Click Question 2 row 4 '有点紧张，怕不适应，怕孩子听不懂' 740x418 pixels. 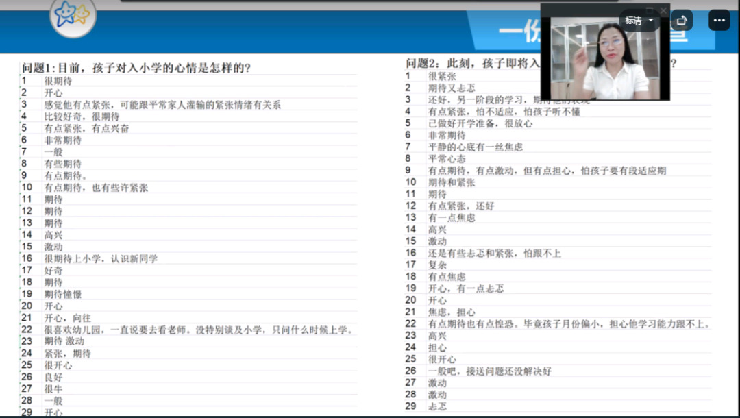click(504, 112)
